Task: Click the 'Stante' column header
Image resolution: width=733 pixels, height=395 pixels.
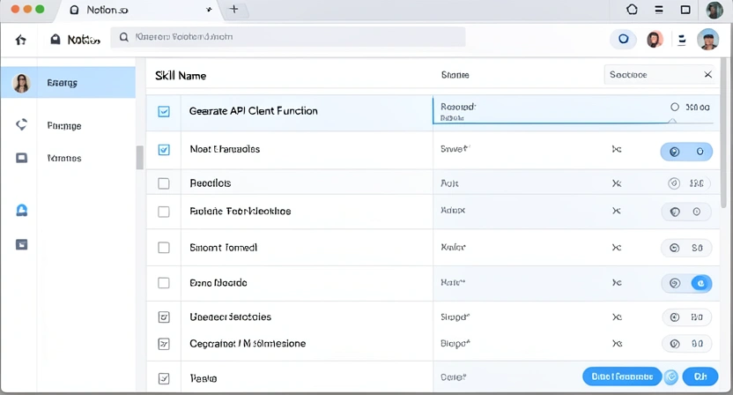Action: tap(455, 75)
